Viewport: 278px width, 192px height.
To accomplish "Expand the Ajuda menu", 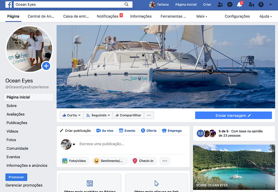I will [x=266, y=16].
